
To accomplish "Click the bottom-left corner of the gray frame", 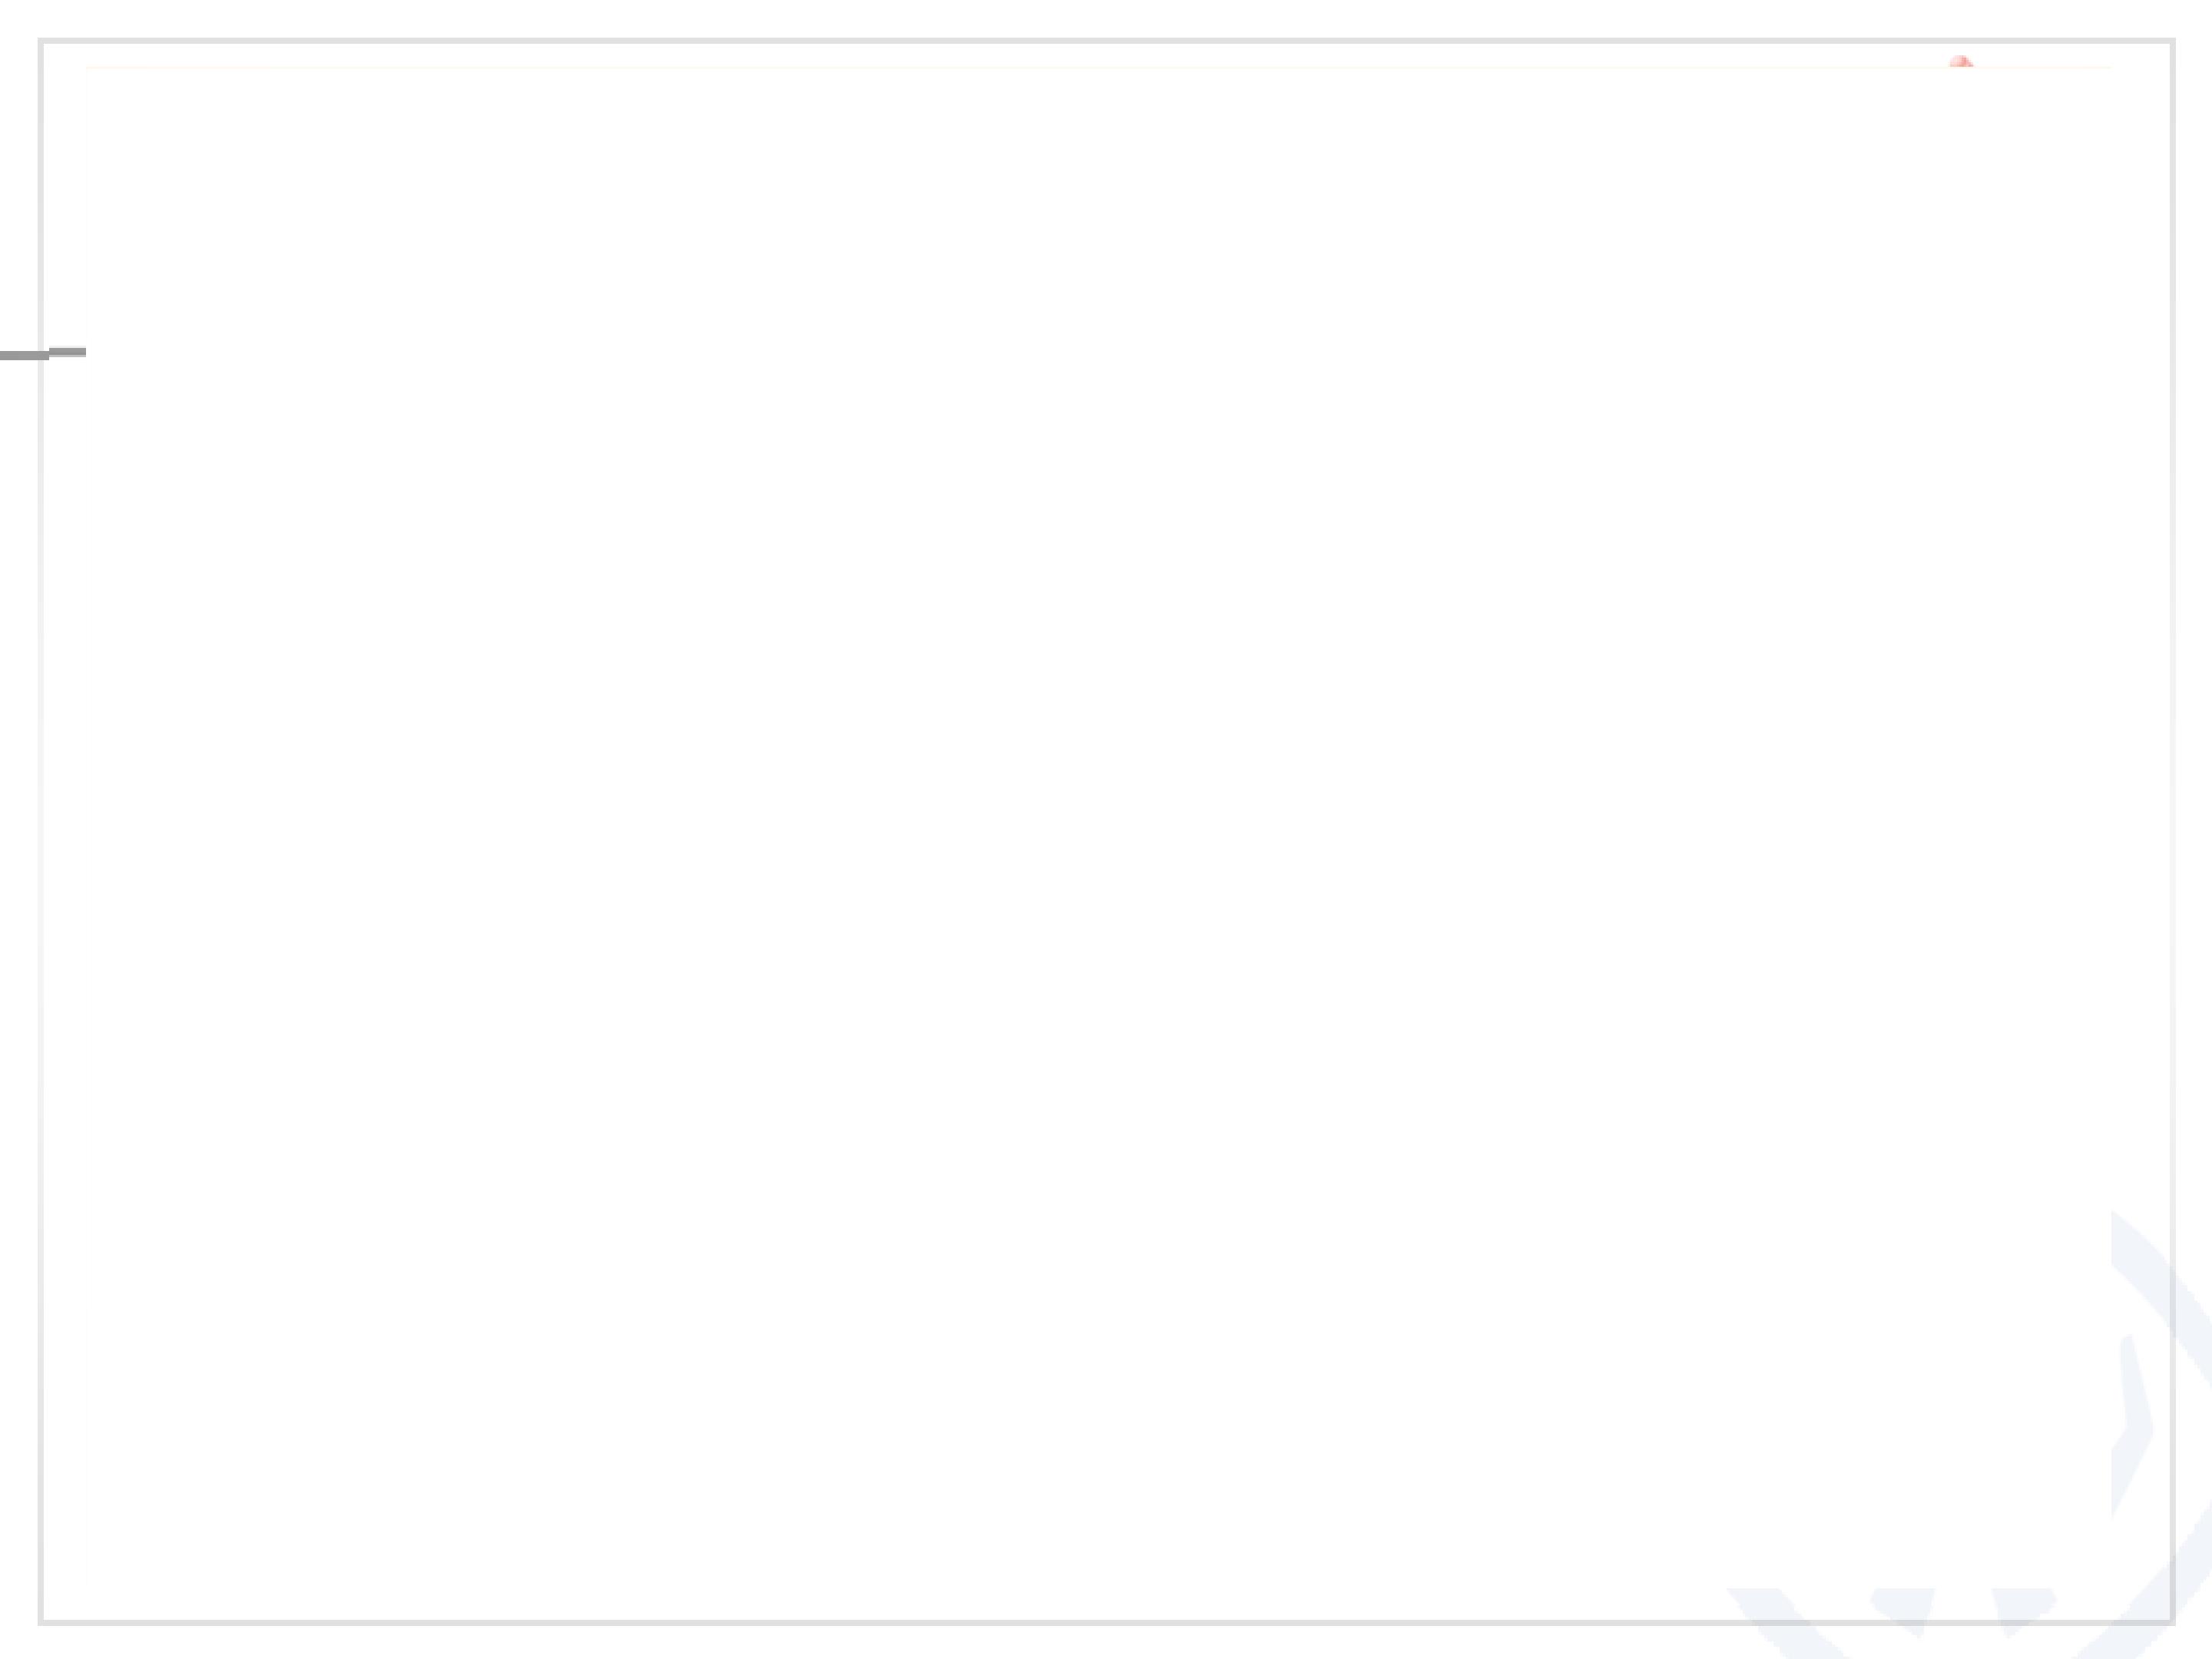I will [x=41, y=1621].
